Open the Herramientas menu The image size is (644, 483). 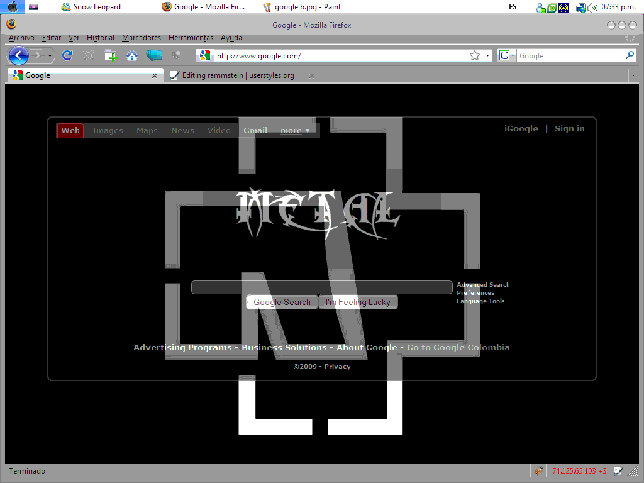point(191,38)
